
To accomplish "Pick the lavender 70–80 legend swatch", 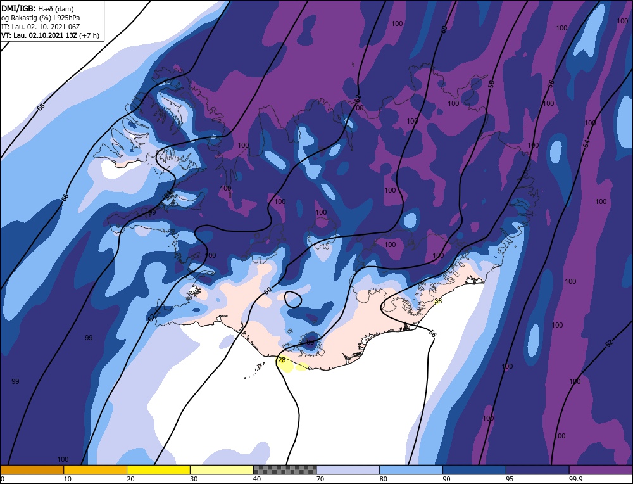I will coord(348,469).
